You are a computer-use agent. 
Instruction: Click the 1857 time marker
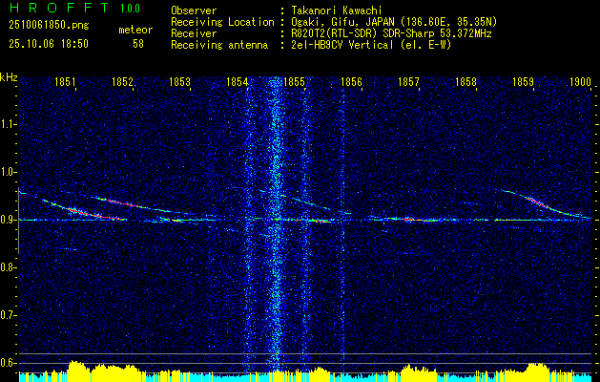point(409,83)
